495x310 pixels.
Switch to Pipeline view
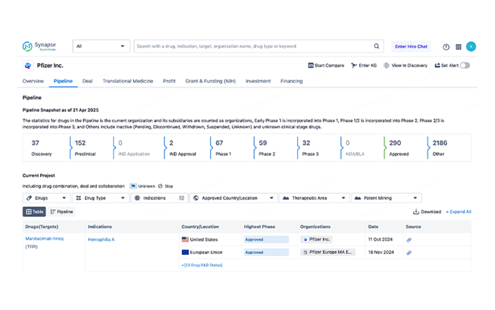[x=62, y=212]
